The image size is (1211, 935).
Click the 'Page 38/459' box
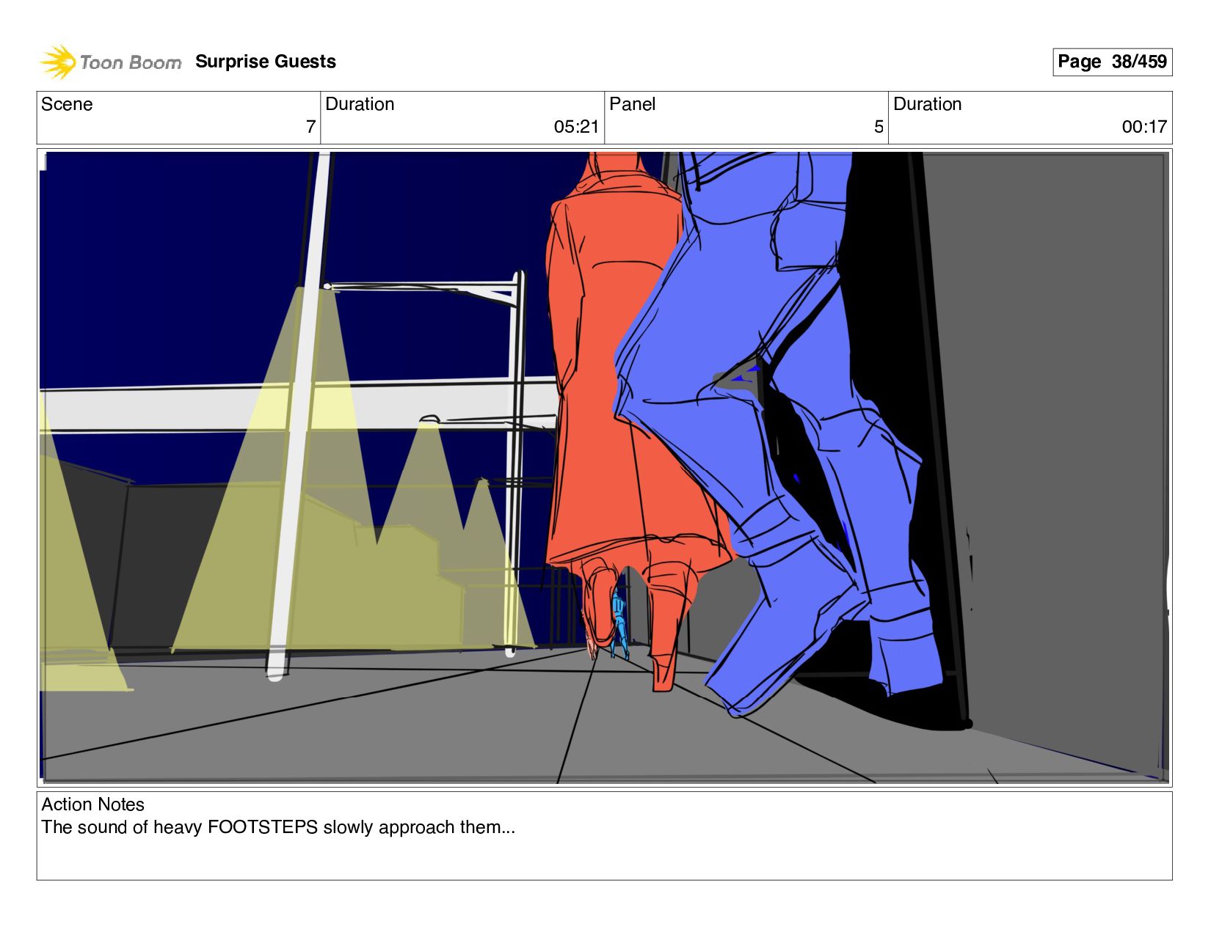[1112, 62]
